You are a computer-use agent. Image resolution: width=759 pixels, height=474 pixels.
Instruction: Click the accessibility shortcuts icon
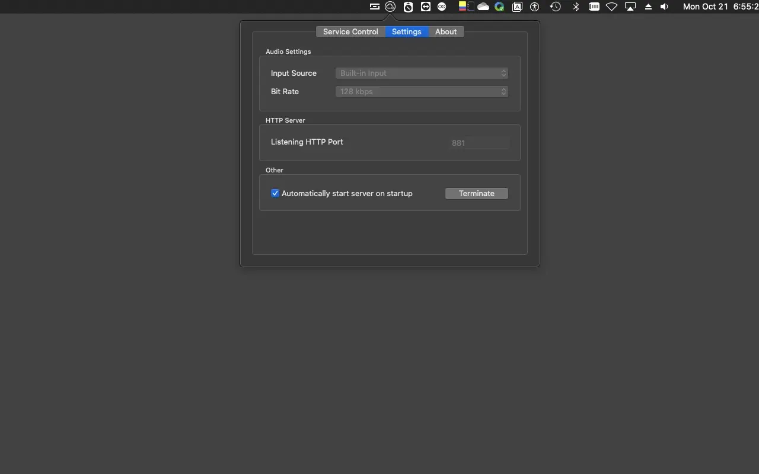coord(534,7)
